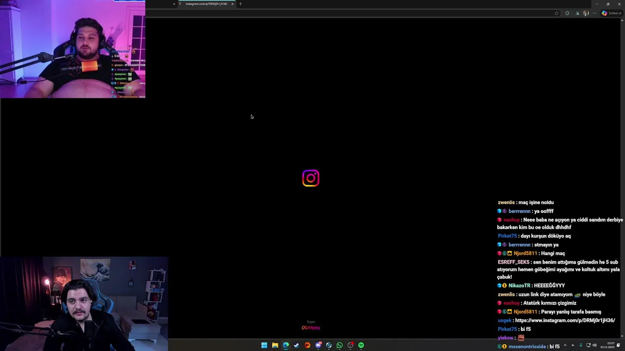Click chat username Pirket75 above bi f5
The width and height of the screenshot is (625, 351).
pyautogui.click(x=507, y=329)
